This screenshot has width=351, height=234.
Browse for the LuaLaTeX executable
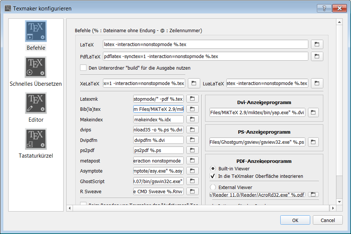click(317, 83)
